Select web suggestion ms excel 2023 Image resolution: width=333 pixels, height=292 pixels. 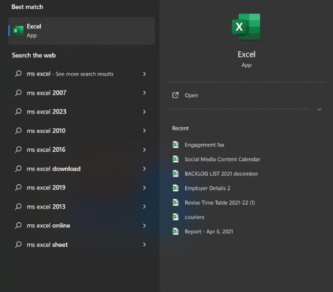coord(82,112)
